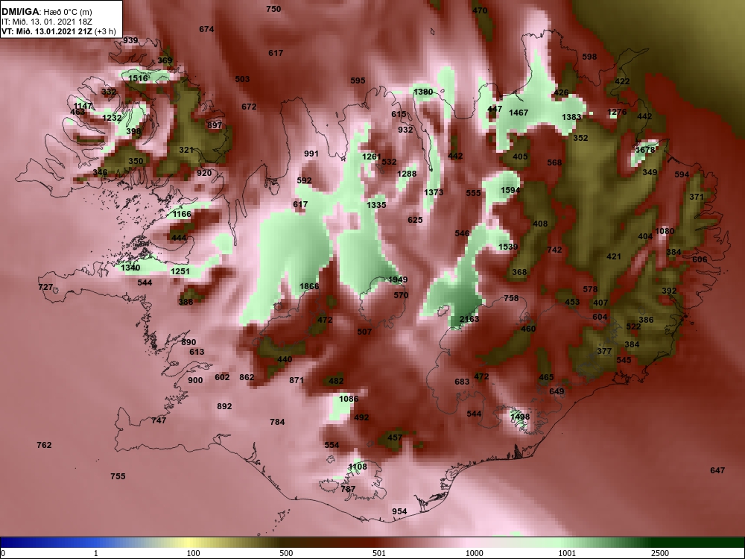Click the 871 height value
The image size is (745, 559).
point(297,380)
